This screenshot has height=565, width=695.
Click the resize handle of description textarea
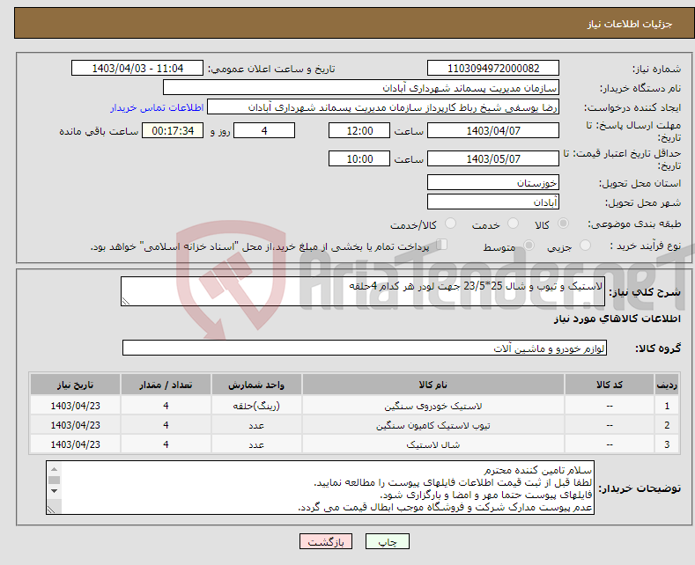tap(126, 302)
